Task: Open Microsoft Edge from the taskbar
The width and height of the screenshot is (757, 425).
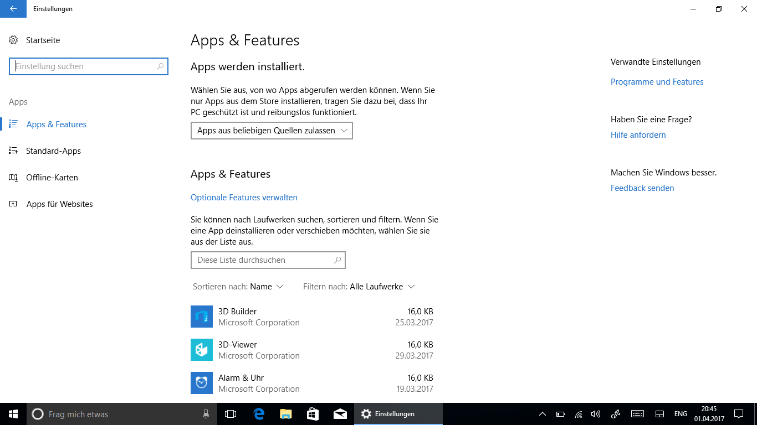Action: coord(259,414)
